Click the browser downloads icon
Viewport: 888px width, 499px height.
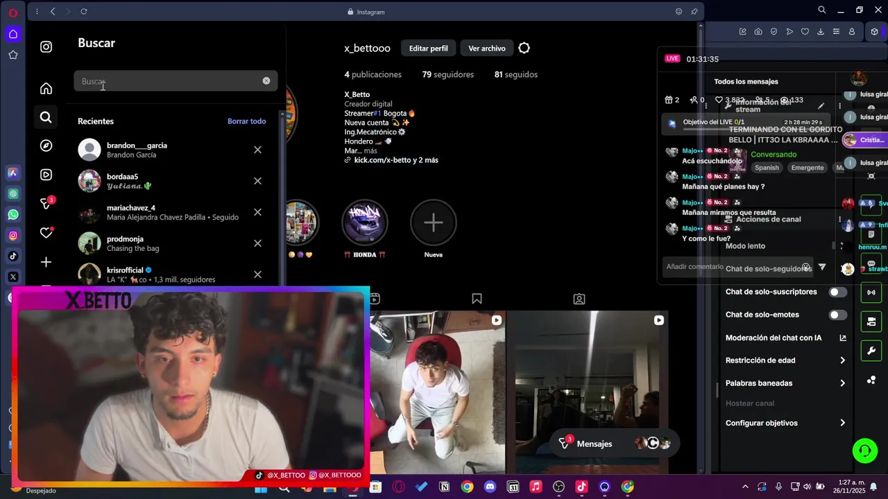pos(821,32)
